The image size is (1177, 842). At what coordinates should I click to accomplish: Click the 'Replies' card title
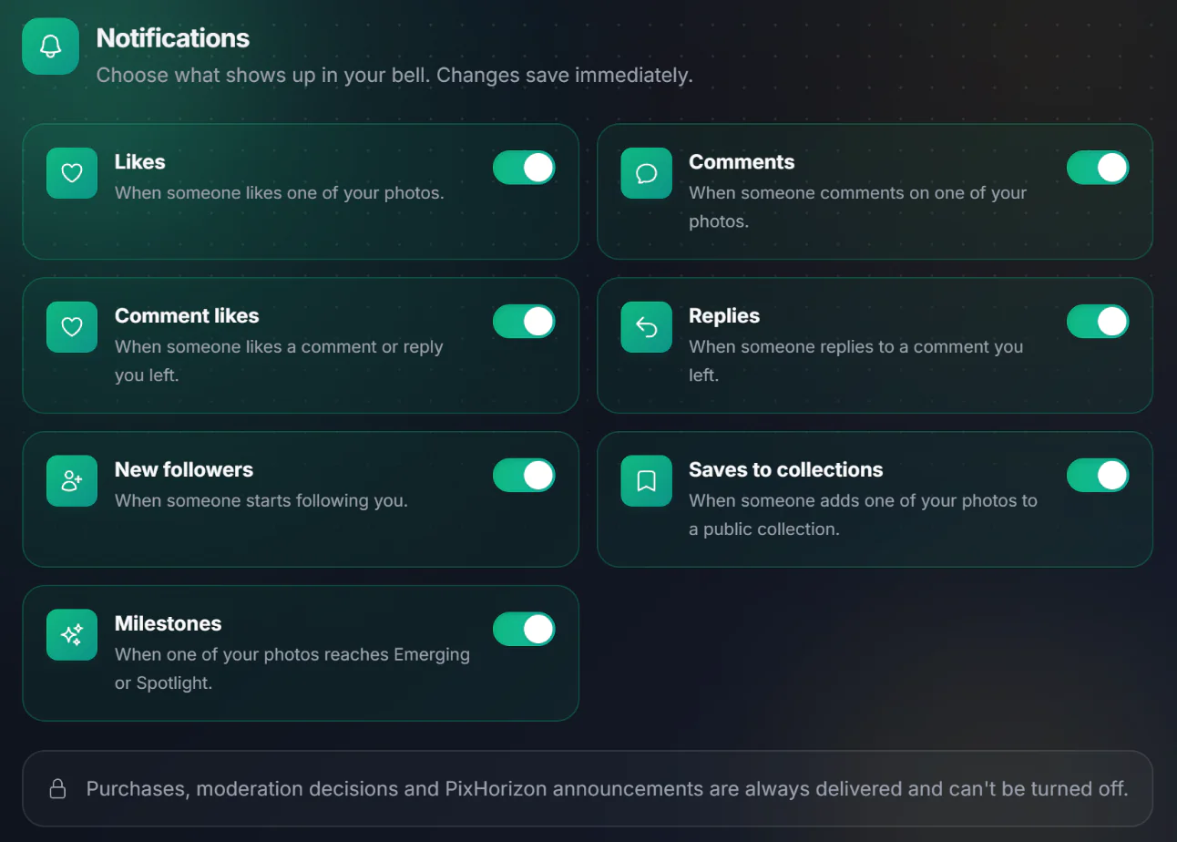(724, 315)
